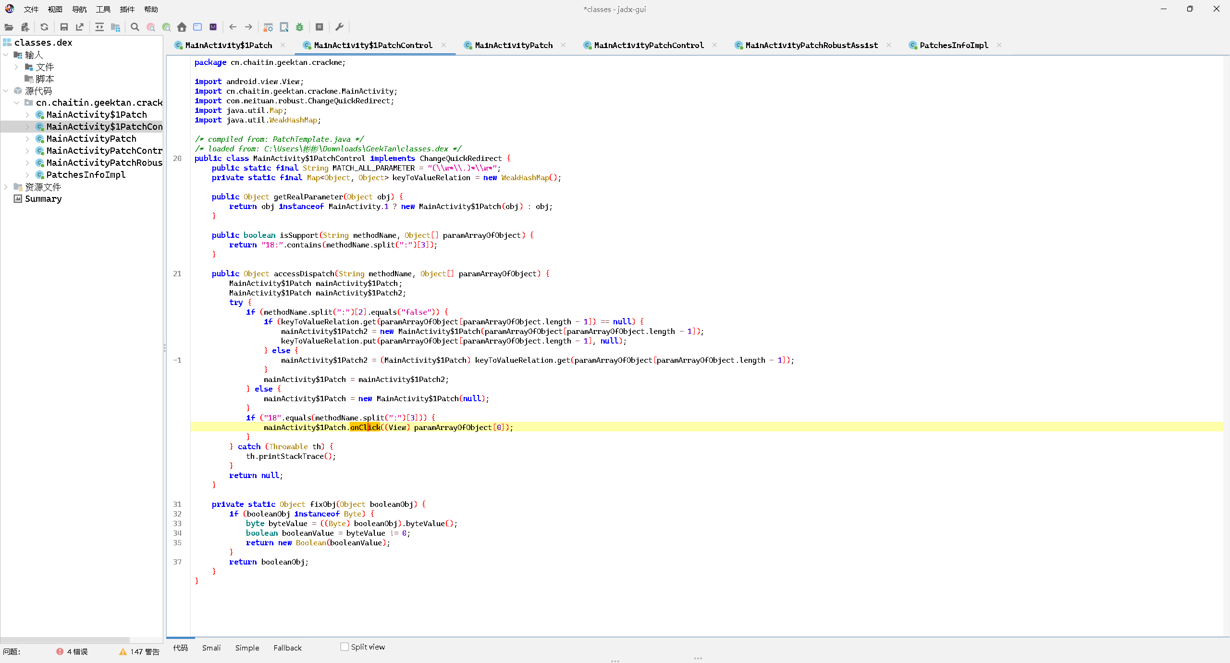The height and width of the screenshot is (663, 1230).
Task: Open text search magnifier tool
Action: tap(135, 27)
